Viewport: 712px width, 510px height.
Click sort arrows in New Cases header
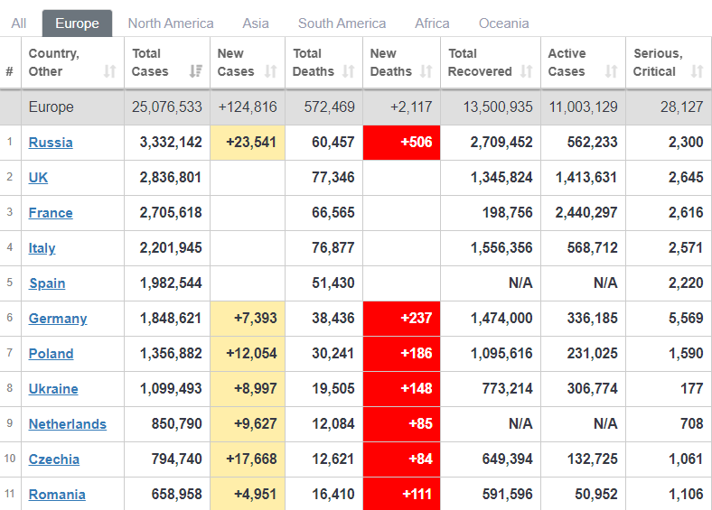[x=271, y=71]
